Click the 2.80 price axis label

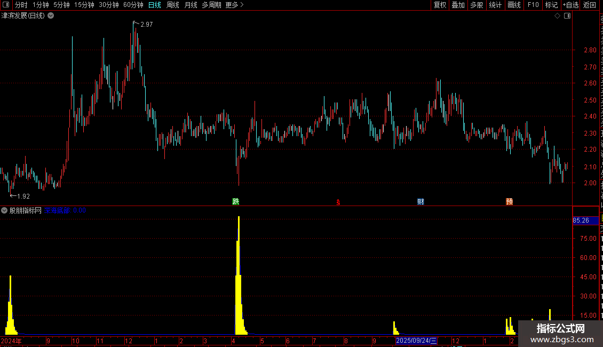(590, 50)
